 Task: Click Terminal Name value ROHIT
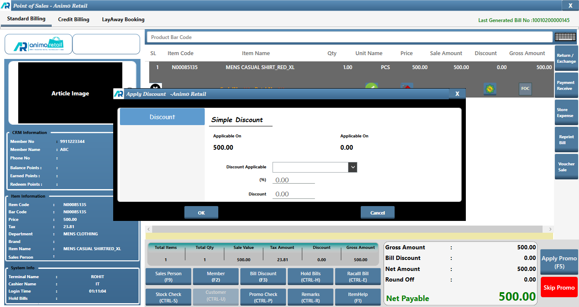[x=97, y=277]
